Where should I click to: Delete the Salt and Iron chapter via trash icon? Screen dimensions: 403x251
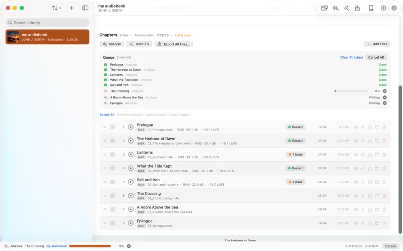coord(384,182)
